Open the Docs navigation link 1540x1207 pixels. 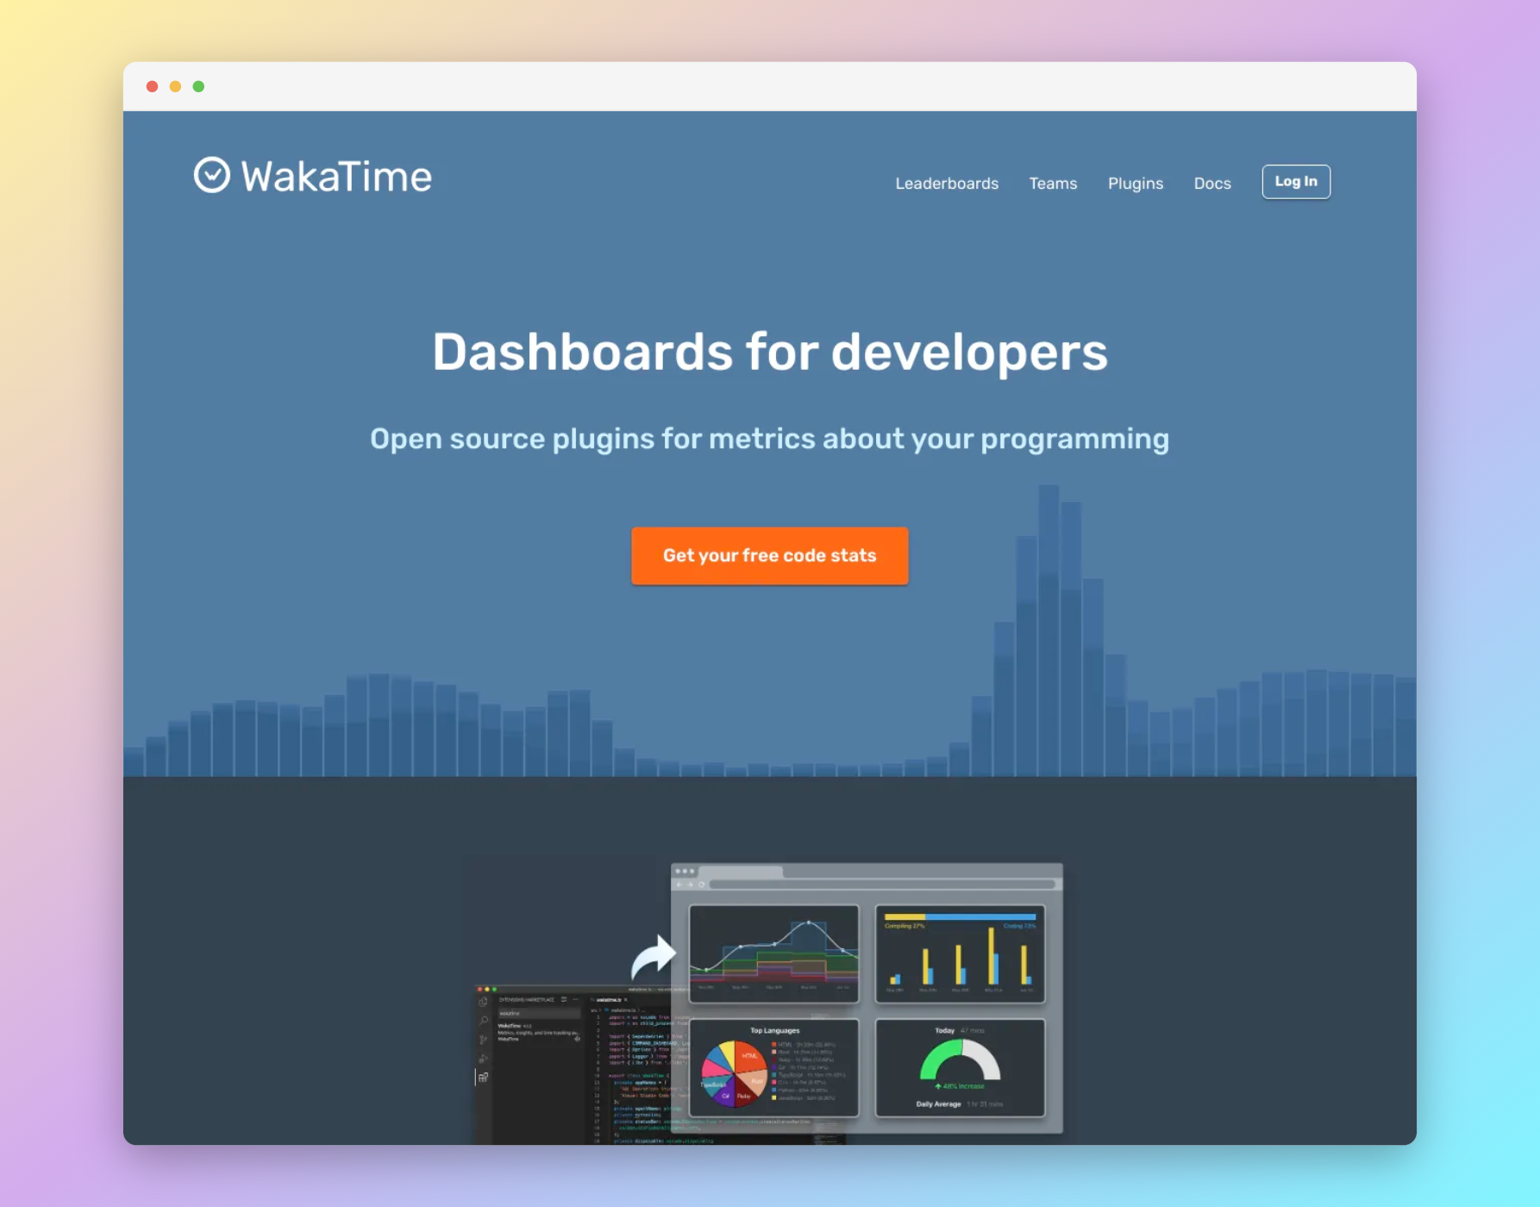coord(1212,183)
